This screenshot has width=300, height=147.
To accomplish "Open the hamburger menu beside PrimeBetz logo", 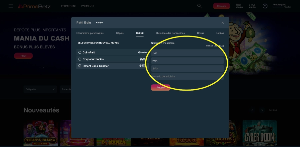I will (x=11, y=6).
